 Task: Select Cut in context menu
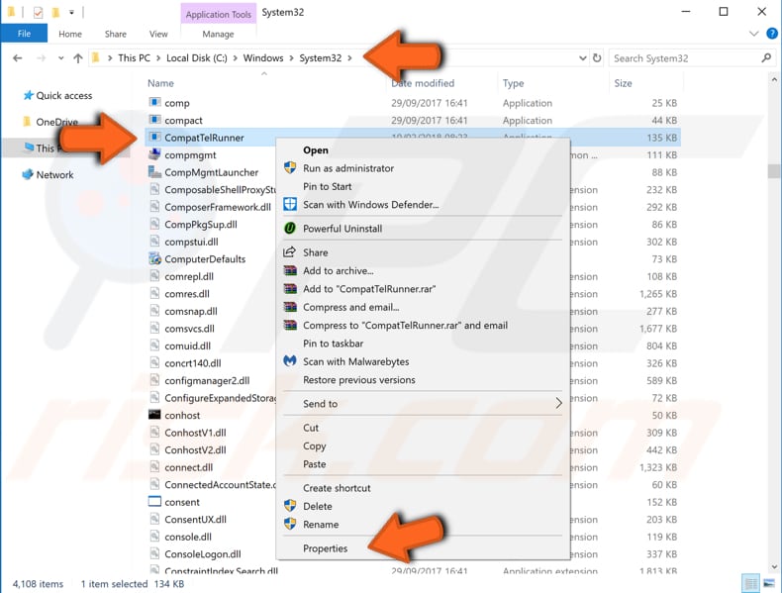point(311,428)
